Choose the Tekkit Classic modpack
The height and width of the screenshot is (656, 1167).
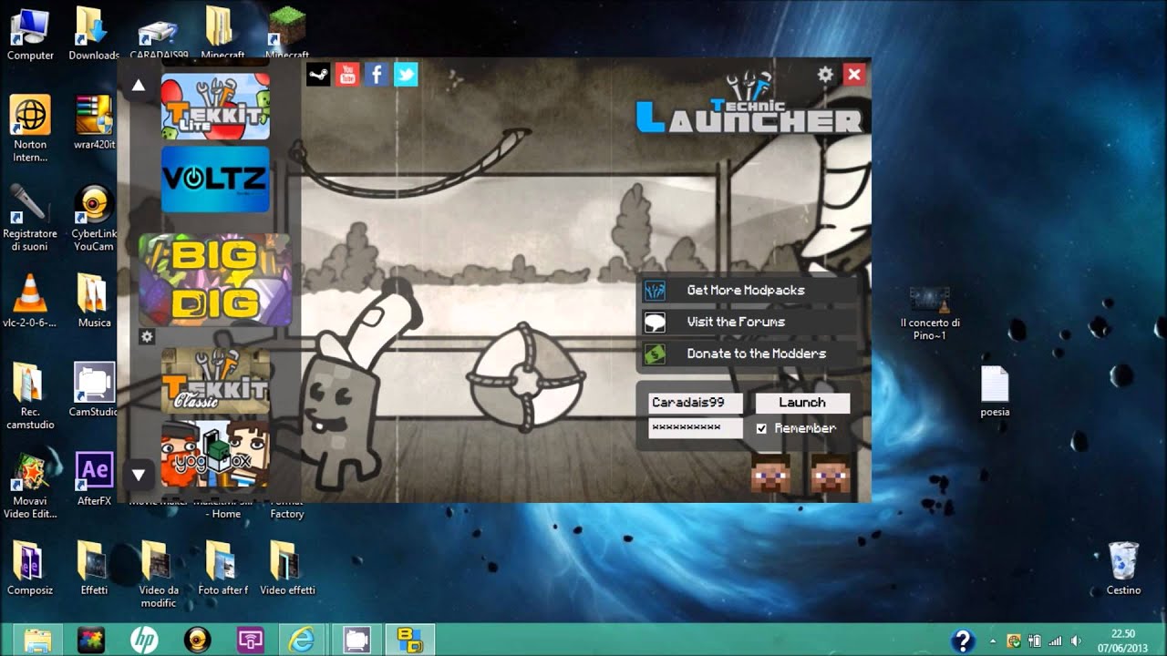(x=215, y=381)
